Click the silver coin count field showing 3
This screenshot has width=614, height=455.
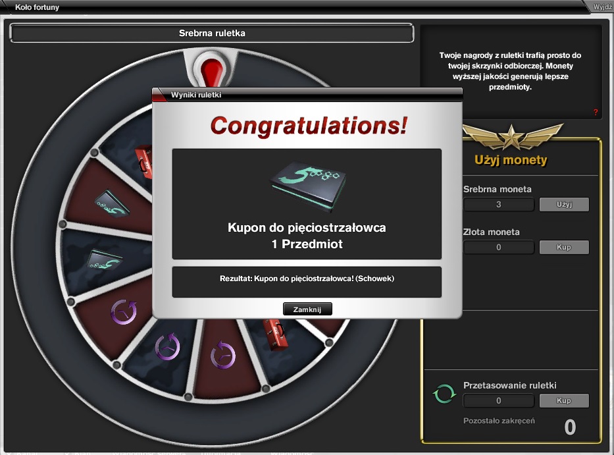point(498,204)
